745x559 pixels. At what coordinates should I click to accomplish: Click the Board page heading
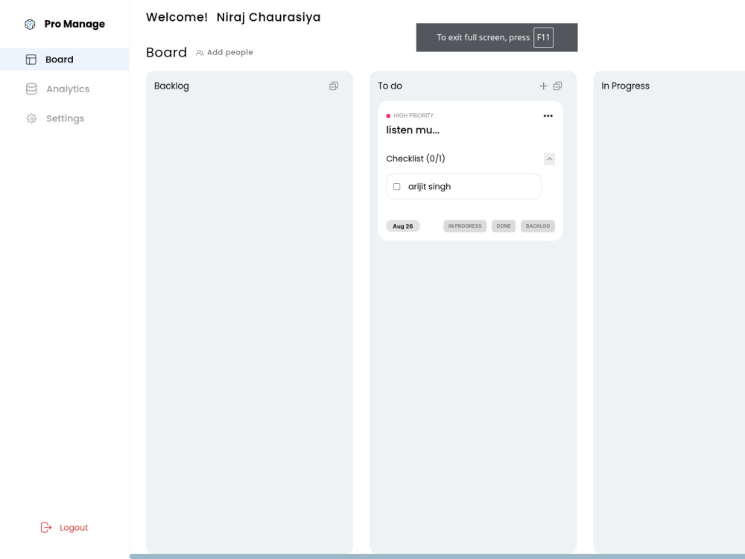coord(166,52)
